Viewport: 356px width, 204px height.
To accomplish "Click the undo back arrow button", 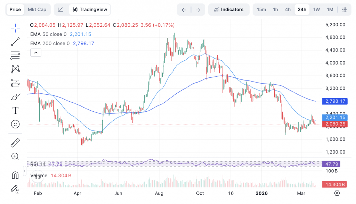I will 184,10.
